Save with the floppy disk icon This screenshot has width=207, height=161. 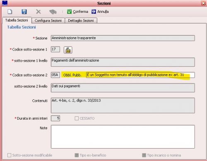24,12
